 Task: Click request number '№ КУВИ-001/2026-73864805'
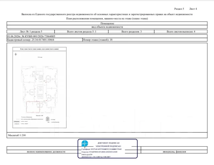click(x=38, y=36)
